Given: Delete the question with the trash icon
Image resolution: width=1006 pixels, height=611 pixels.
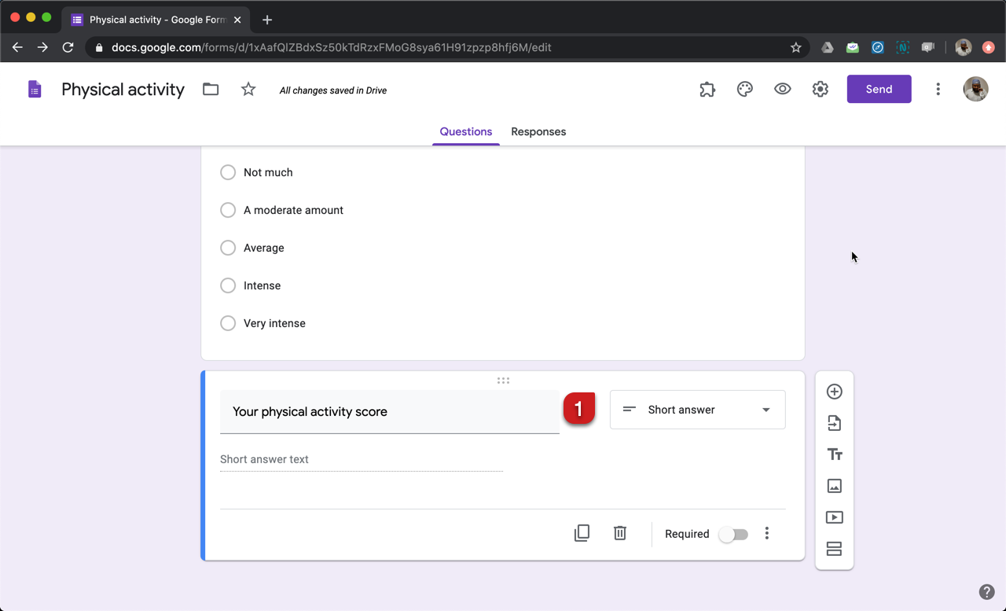Looking at the screenshot, I should 619,532.
